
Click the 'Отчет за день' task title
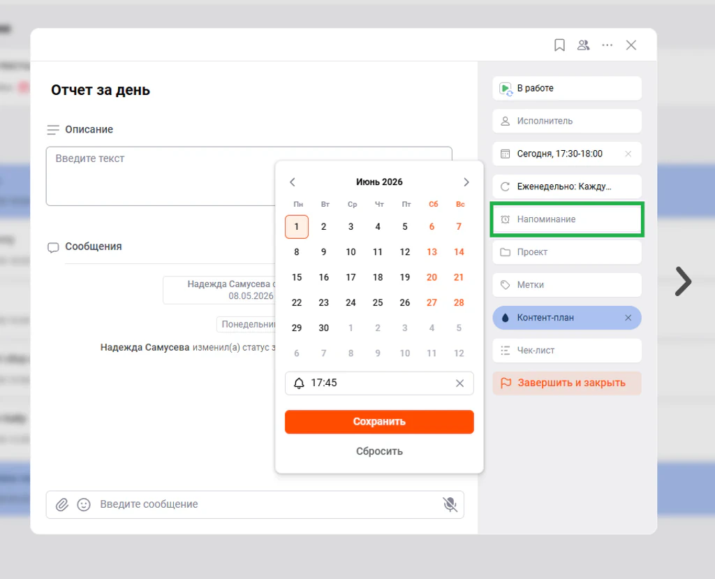[101, 90]
